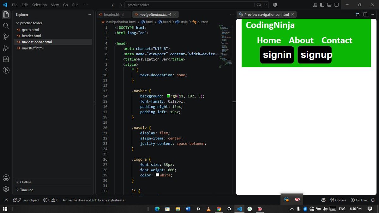The height and width of the screenshot is (213, 379).
Task: Split the preview editor to the right
Action: click(365, 15)
